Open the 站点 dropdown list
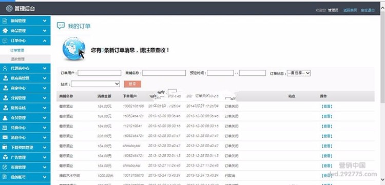Image resolution: width=385 pixels, height=185 pixels. click(x=95, y=84)
